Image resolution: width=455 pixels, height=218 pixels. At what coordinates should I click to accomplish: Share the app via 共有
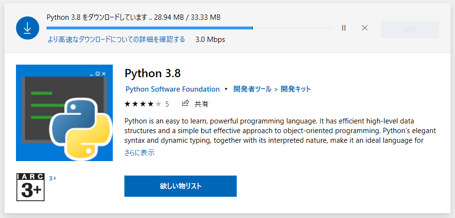(195, 104)
